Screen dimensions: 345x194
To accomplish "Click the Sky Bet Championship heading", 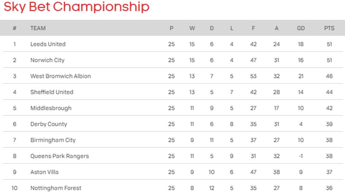I will pyautogui.click(x=76, y=7).
